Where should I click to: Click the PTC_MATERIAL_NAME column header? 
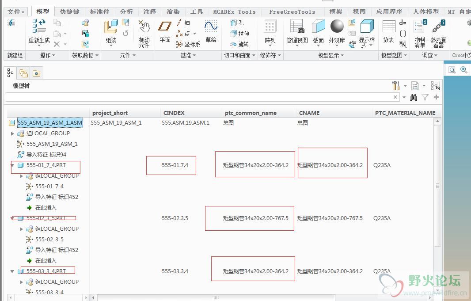(x=405, y=113)
